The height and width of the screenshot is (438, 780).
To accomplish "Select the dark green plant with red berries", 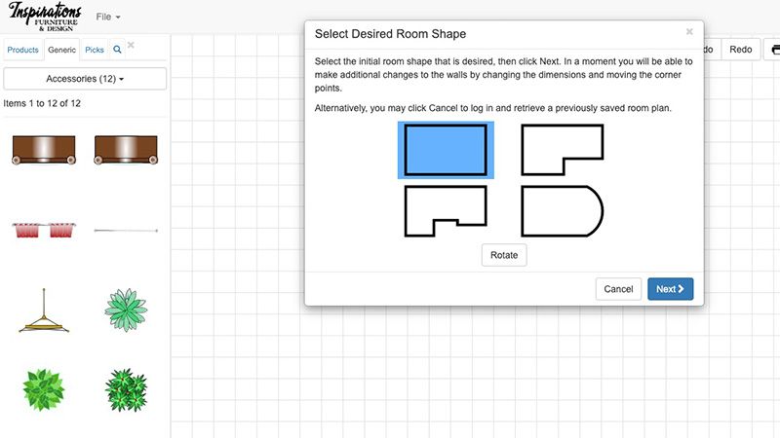I will (x=126, y=390).
